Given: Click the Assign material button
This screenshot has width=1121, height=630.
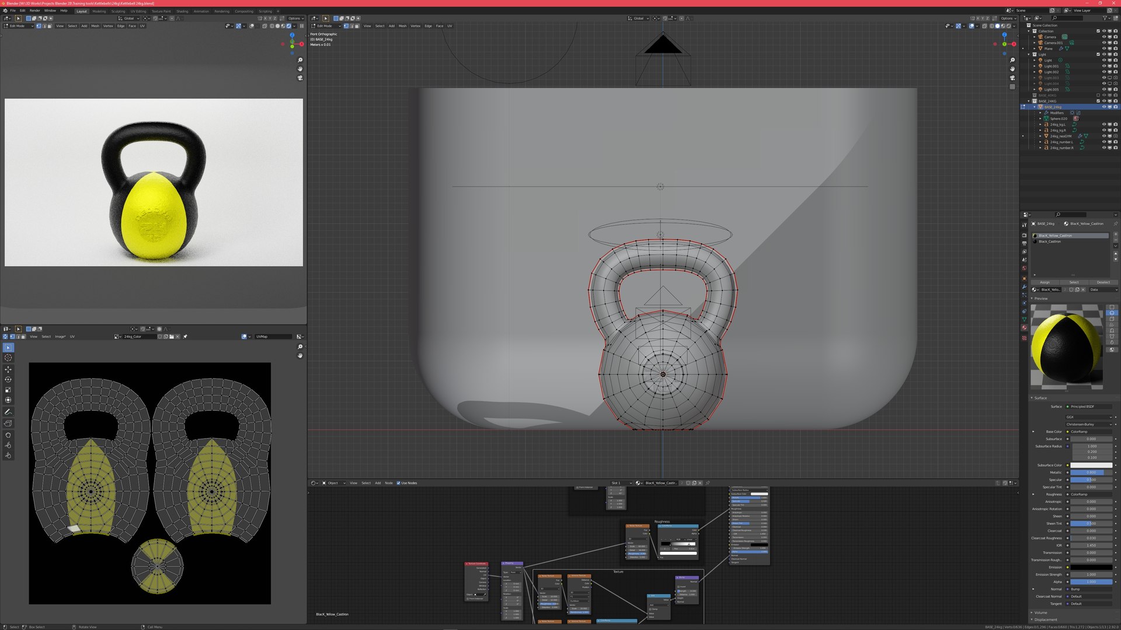Looking at the screenshot, I should click(1045, 282).
